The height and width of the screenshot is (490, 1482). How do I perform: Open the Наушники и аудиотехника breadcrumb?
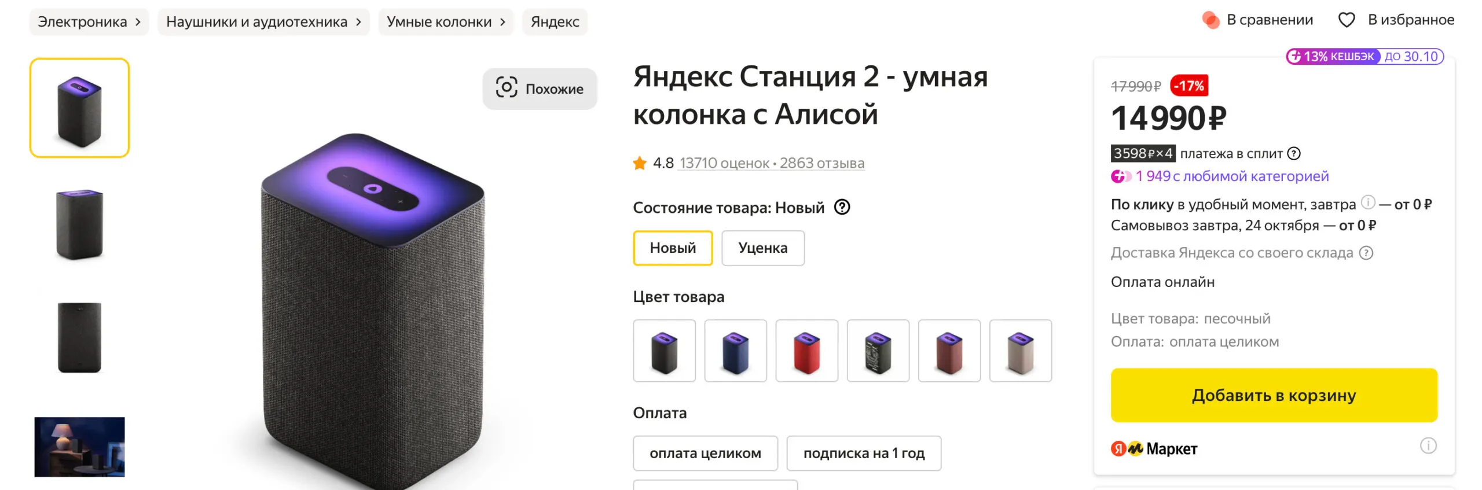point(263,22)
